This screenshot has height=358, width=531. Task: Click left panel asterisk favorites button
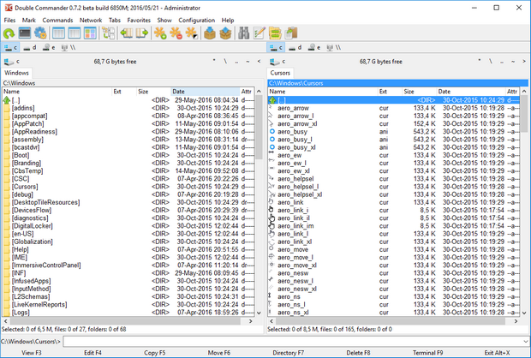[x=214, y=62]
